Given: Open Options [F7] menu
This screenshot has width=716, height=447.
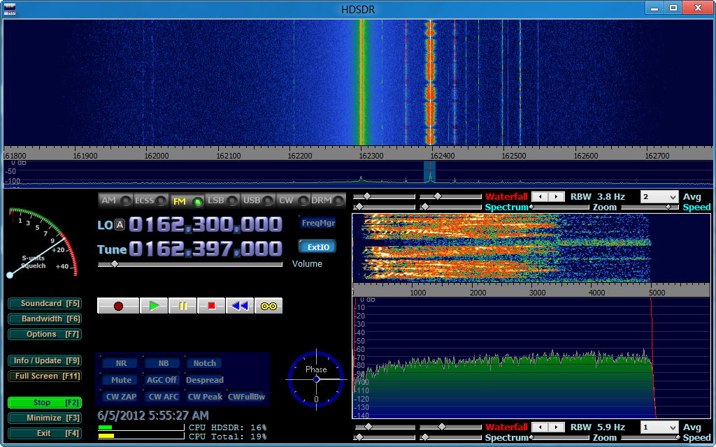Looking at the screenshot, I should (x=45, y=335).
